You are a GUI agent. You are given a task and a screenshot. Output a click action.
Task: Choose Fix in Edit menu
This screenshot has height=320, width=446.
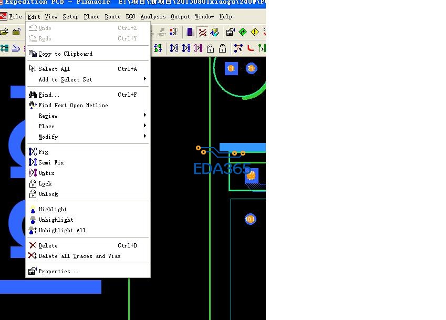pos(88,152)
